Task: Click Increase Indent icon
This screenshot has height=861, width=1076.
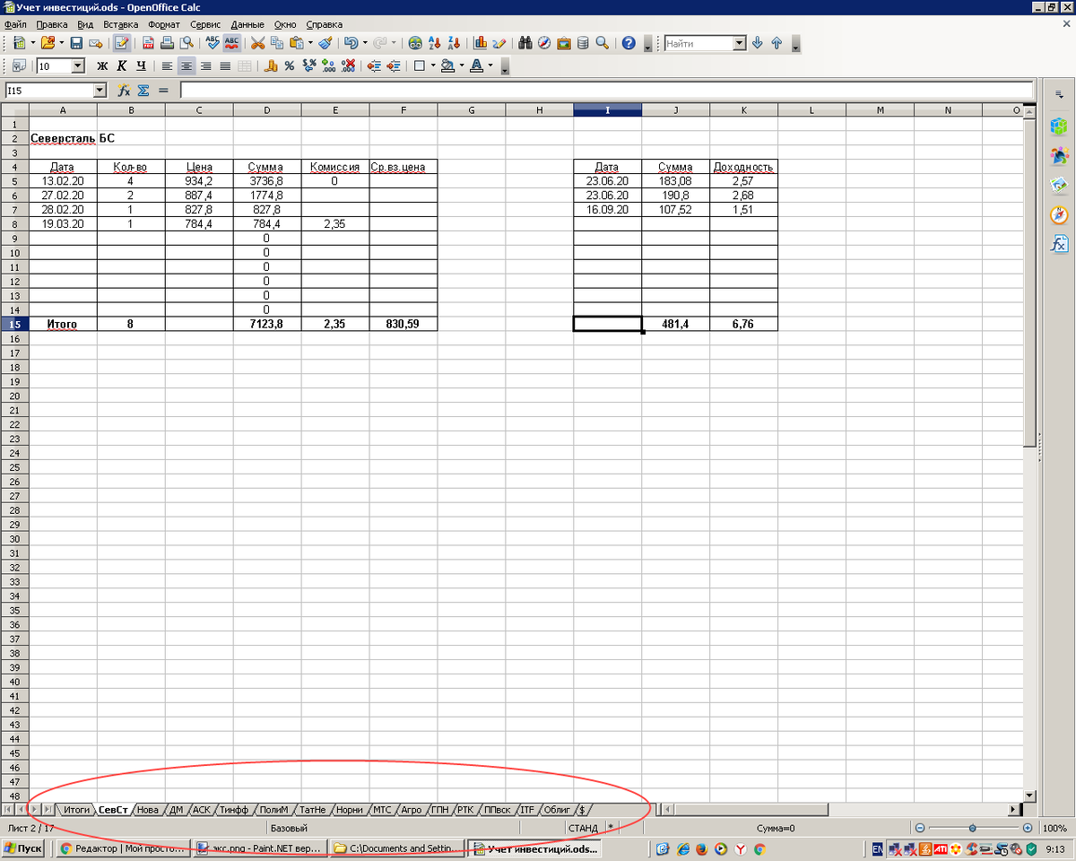Action: pos(394,65)
